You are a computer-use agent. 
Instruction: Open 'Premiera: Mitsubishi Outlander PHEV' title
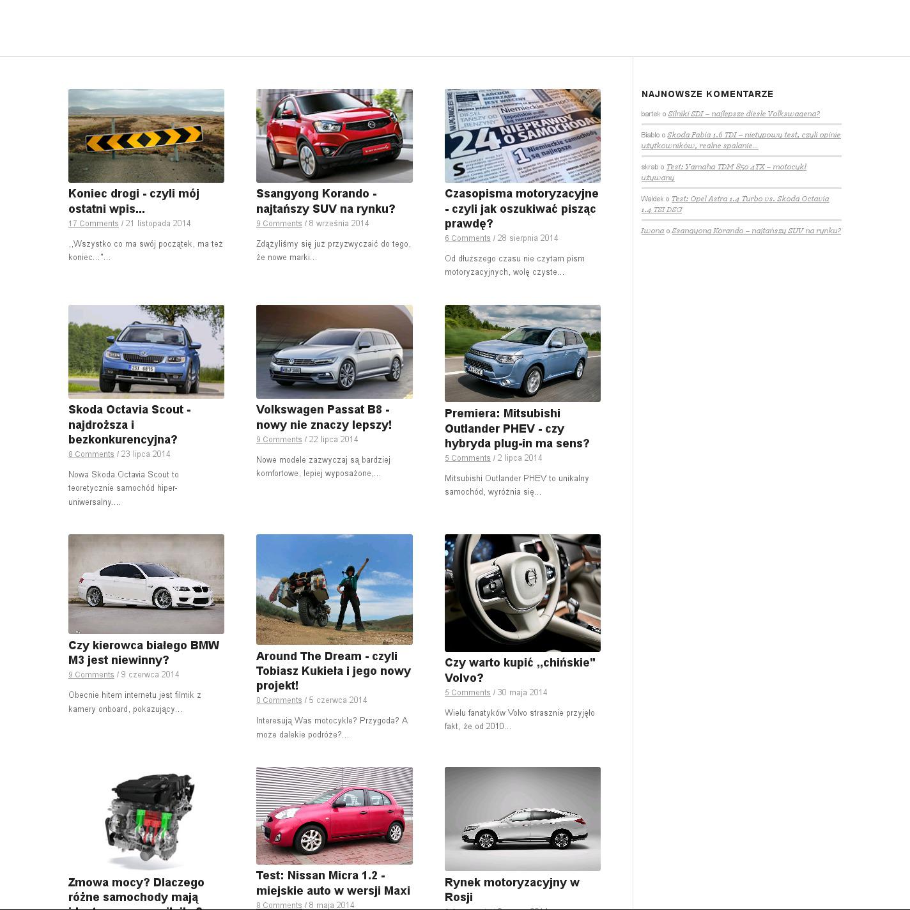517,428
